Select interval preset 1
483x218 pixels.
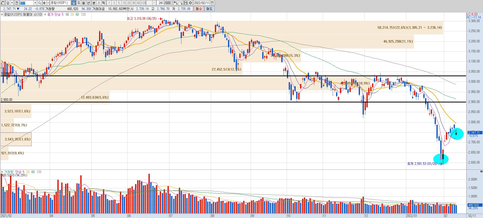pyautogui.click(x=109, y=3)
